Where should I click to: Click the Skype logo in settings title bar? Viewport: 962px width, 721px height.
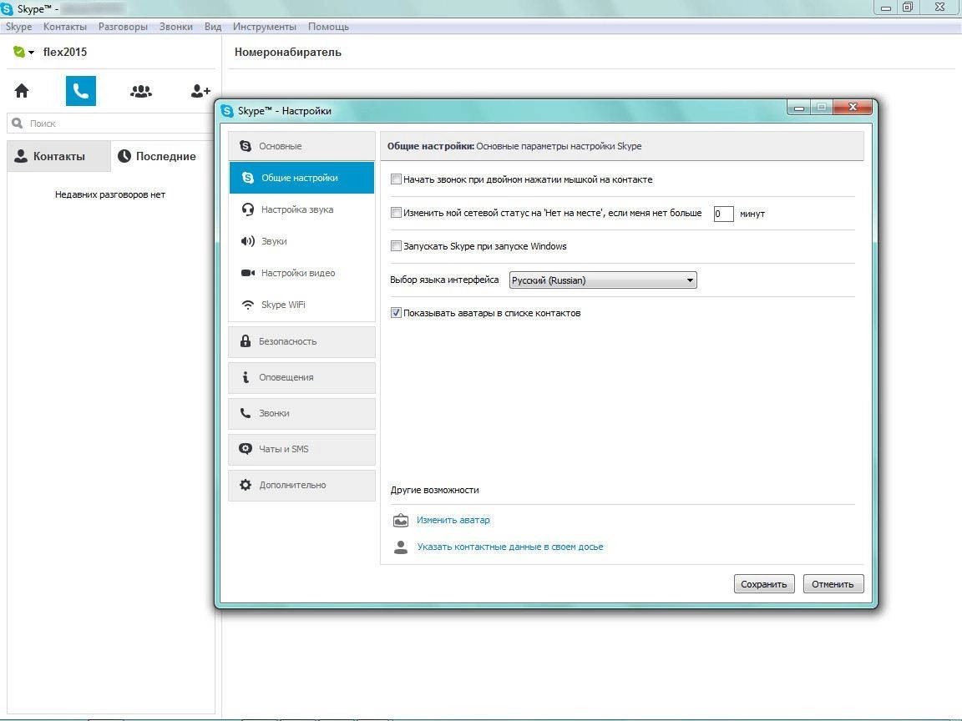tap(228, 111)
